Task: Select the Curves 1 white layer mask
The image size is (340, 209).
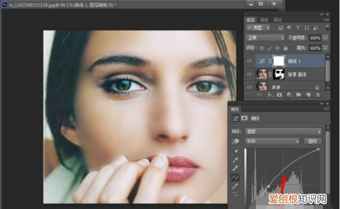Action: pyautogui.click(x=279, y=61)
